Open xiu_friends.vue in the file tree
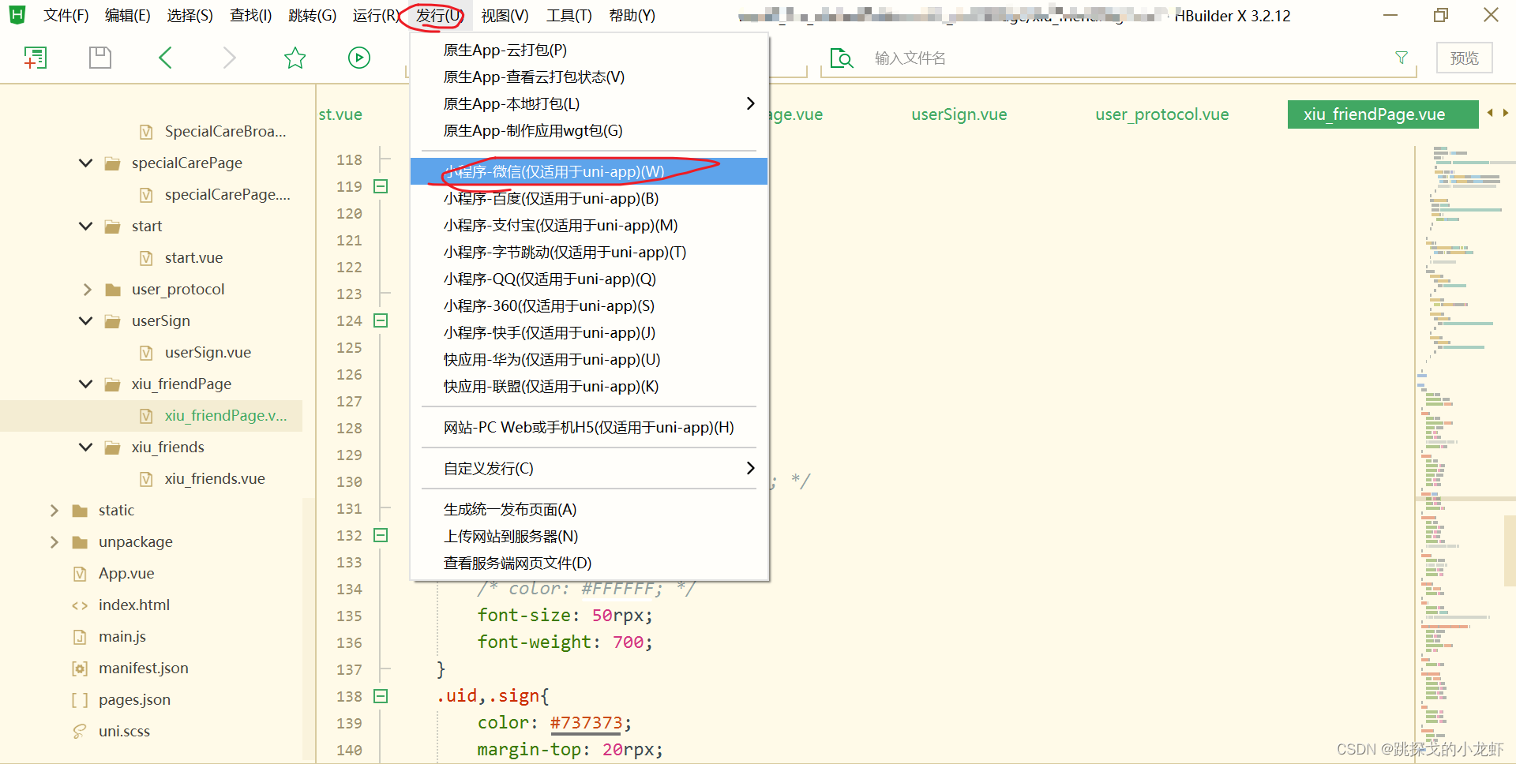Screen dimensions: 1516x764 pyautogui.click(x=215, y=479)
